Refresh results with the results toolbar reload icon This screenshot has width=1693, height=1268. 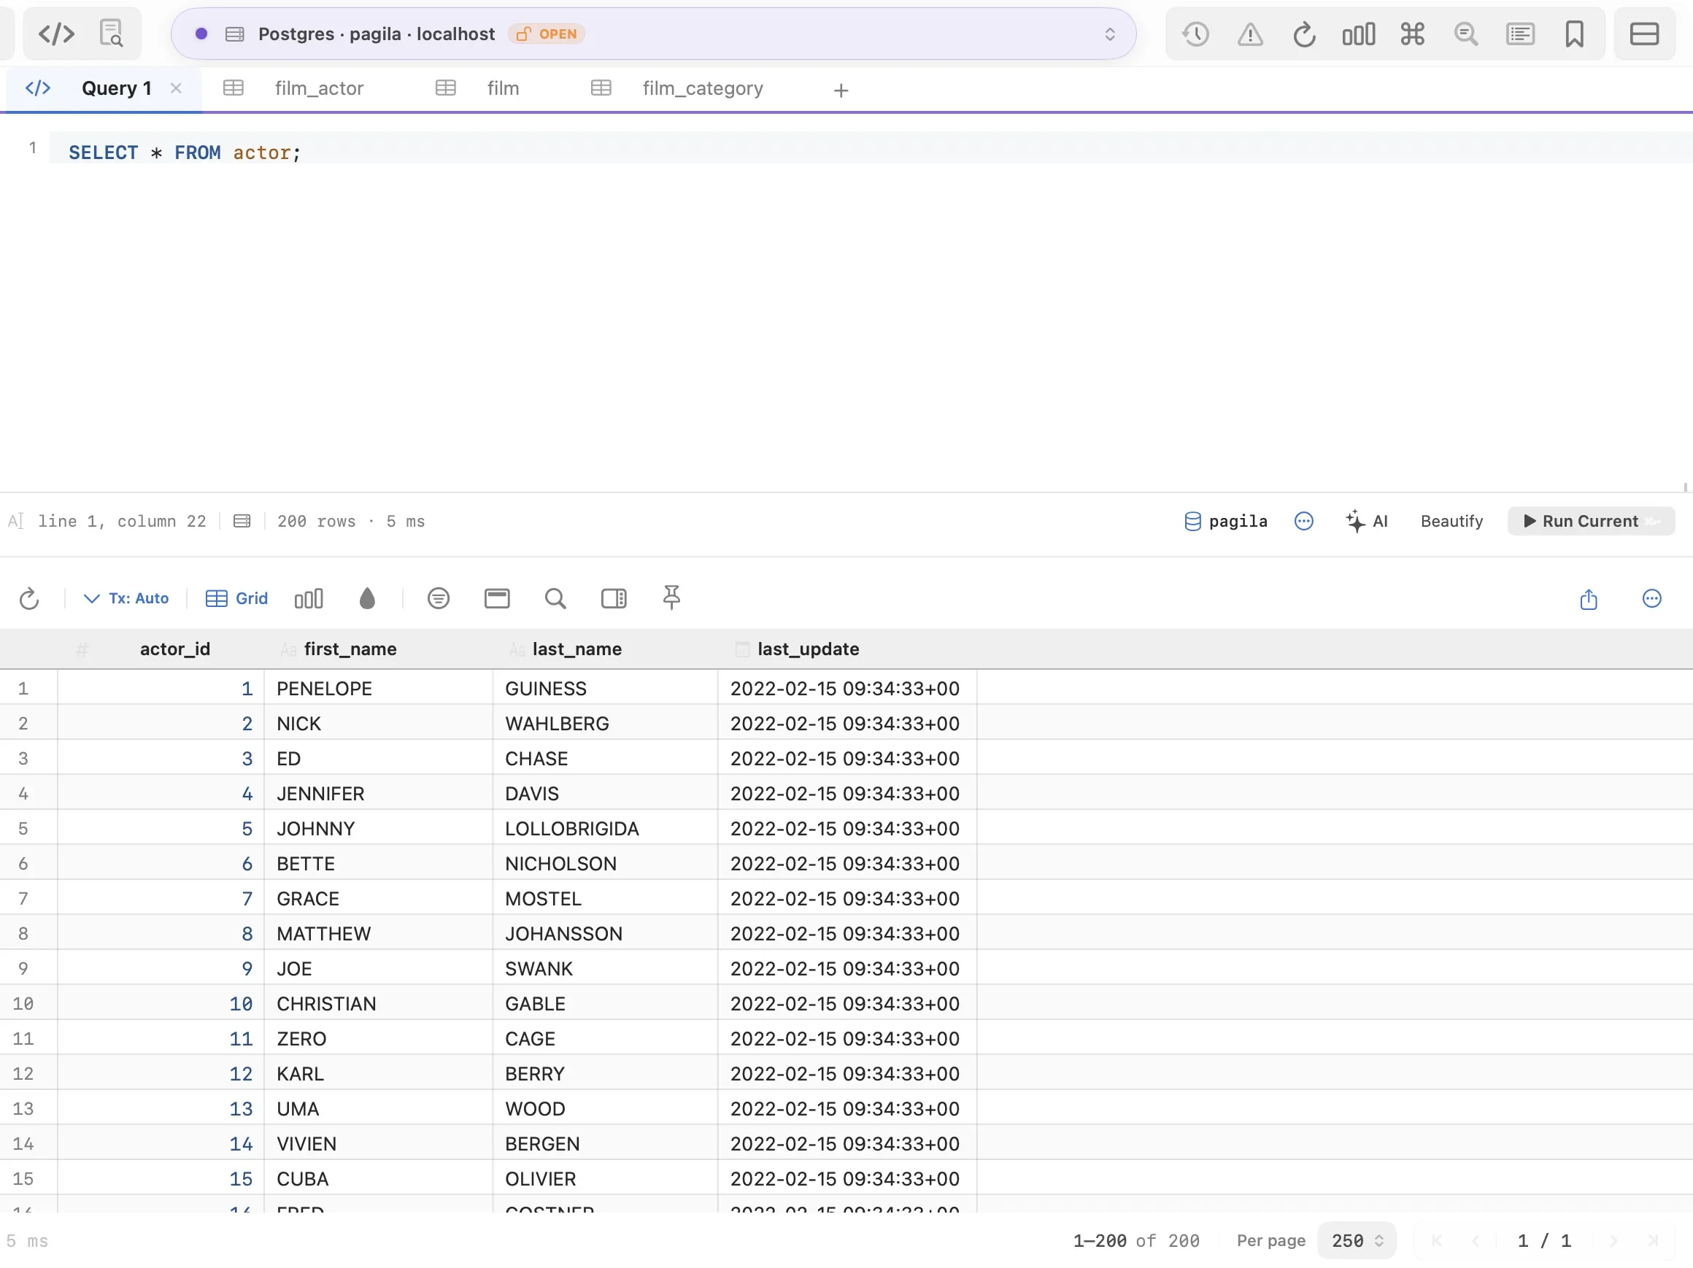29,598
